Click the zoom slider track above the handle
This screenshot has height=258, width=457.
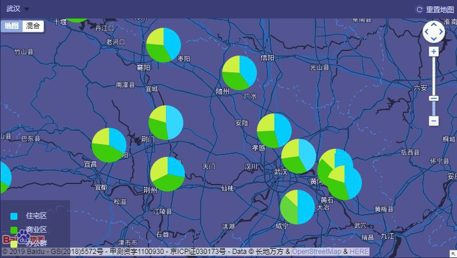point(434,76)
